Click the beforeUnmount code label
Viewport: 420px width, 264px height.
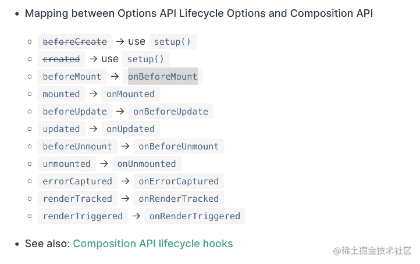[x=77, y=147]
